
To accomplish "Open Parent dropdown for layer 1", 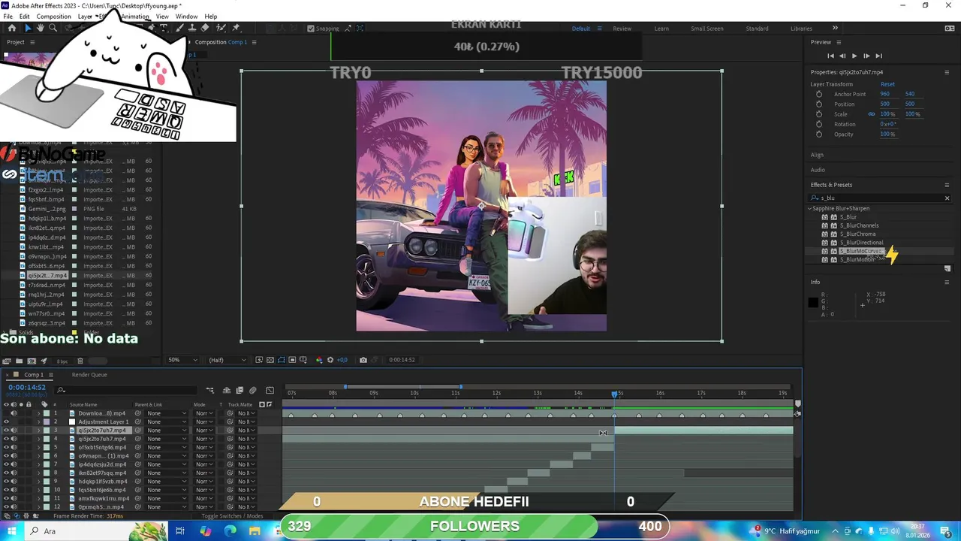I will pos(166,413).
